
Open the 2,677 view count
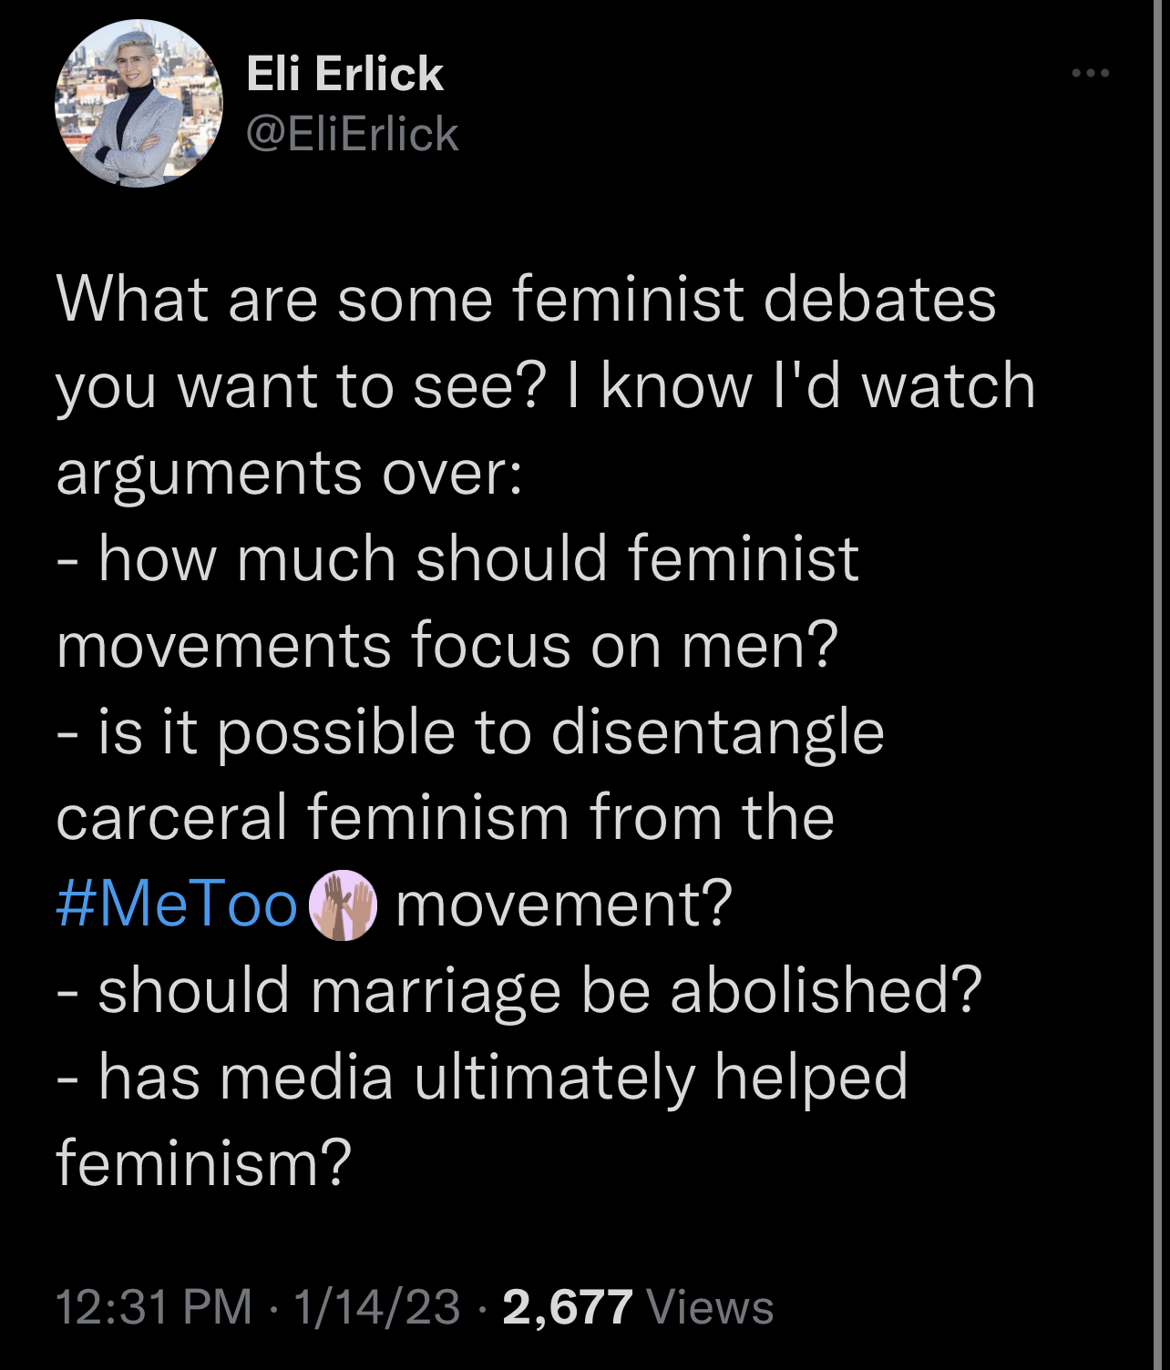click(x=567, y=1307)
